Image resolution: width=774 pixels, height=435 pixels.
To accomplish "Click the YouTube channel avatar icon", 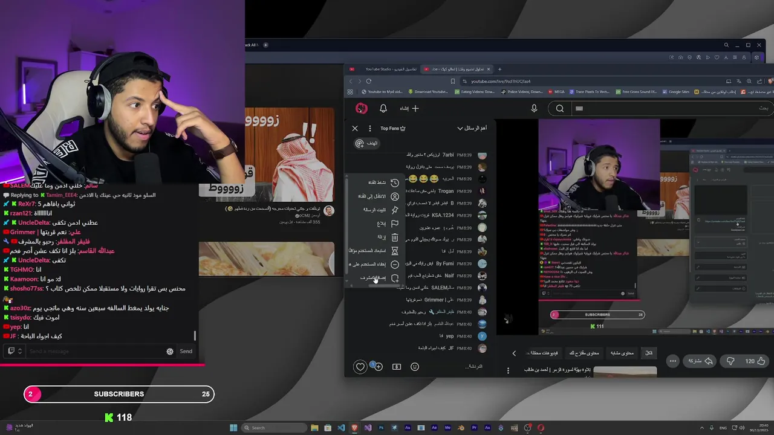I will 361,108.
